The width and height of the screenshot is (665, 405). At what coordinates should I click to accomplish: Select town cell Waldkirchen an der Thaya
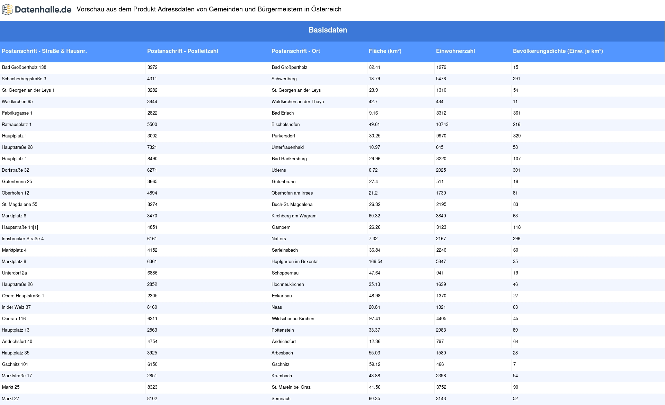pyautogui.click(x=298, y=102)
